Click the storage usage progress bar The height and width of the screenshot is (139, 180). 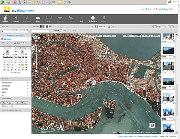pos(15,31)
